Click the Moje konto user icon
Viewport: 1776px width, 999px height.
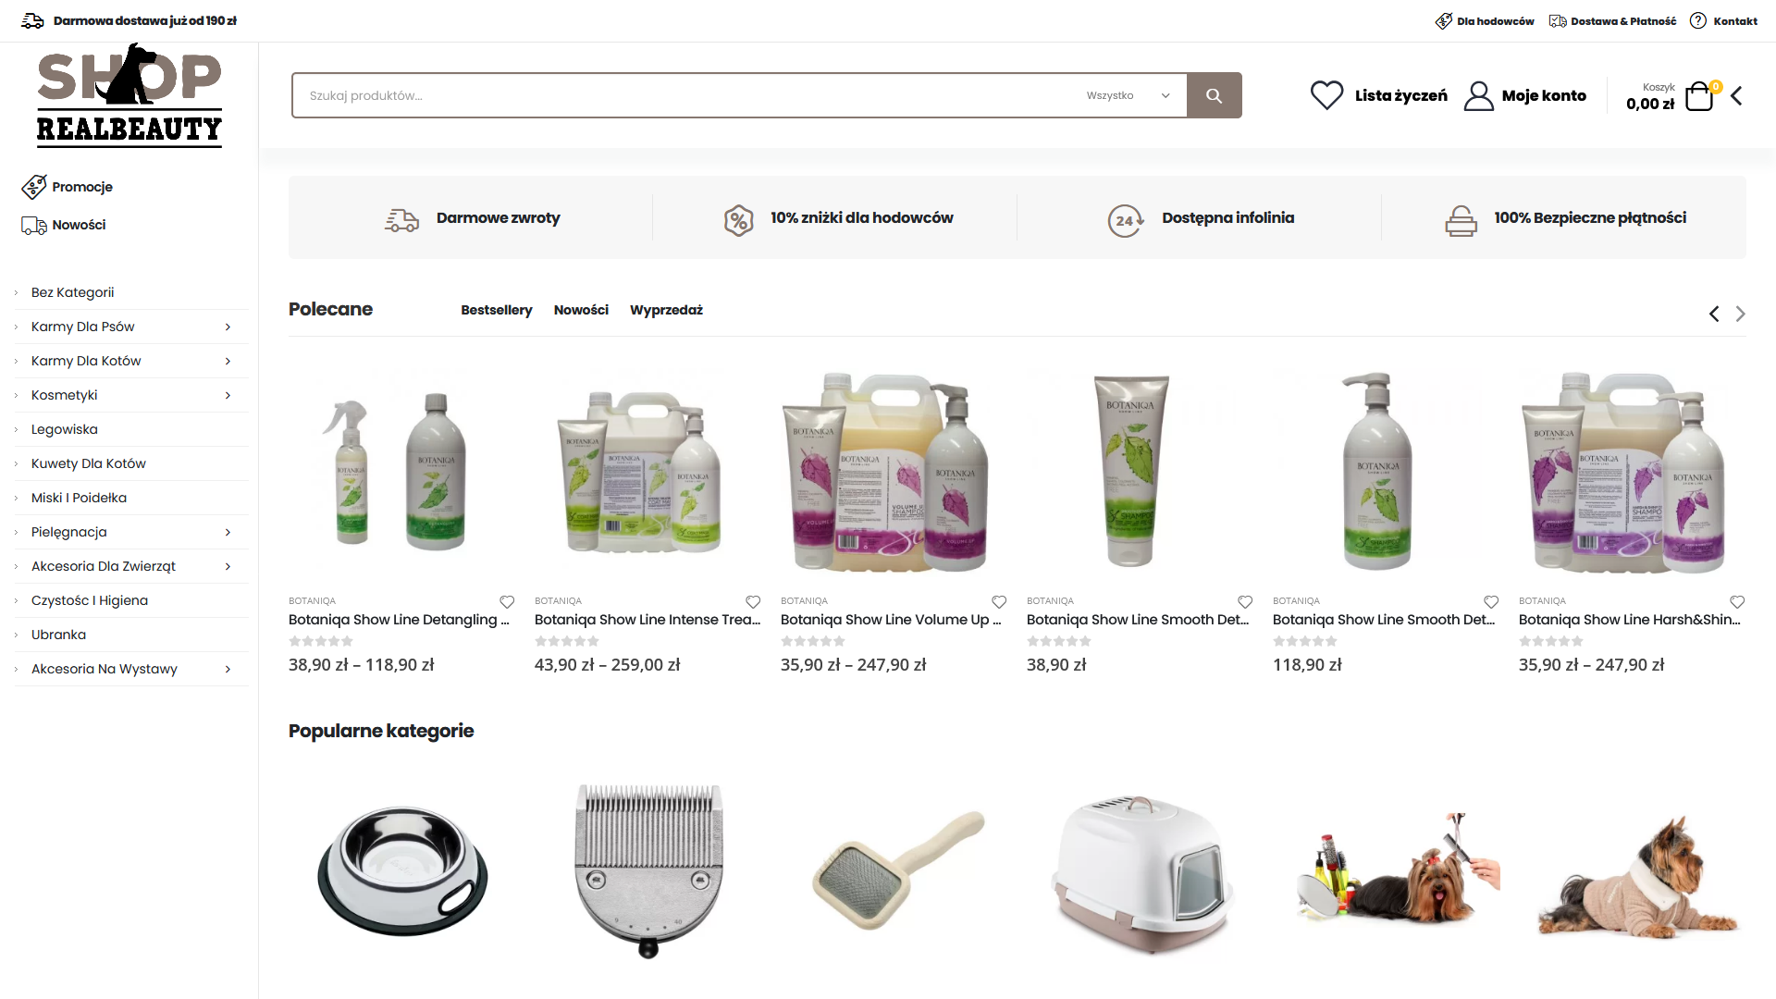(x=1478, y=95)
